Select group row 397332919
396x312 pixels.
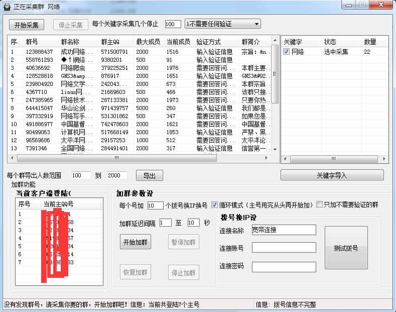[140, 116]
